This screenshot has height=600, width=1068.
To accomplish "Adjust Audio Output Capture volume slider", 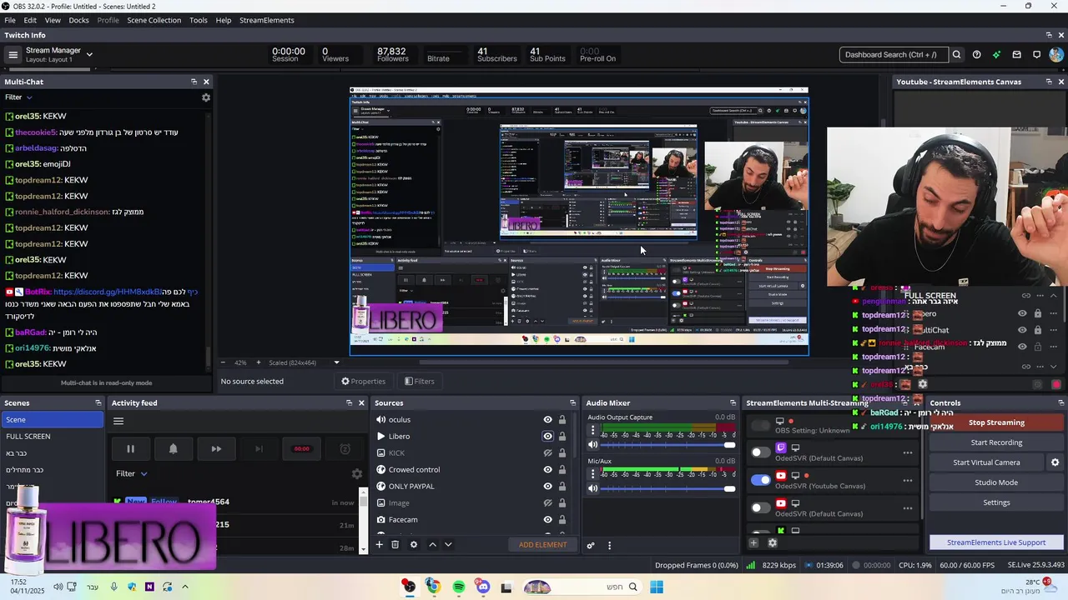I will [668, 444].
